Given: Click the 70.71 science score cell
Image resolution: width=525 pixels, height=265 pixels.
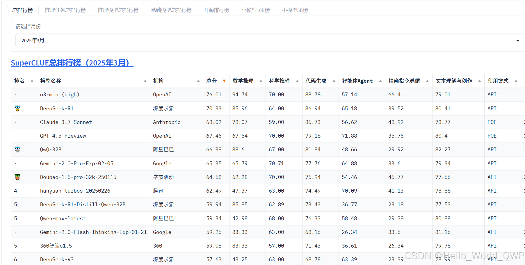Looking at the screenshot, I should pos(284,163).
